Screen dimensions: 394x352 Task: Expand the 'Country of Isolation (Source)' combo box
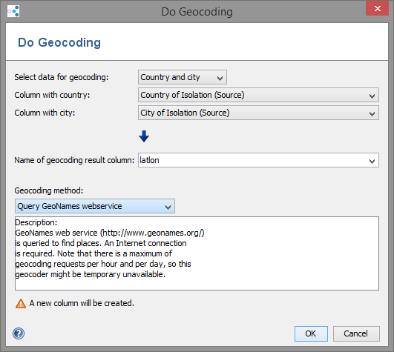258,95
